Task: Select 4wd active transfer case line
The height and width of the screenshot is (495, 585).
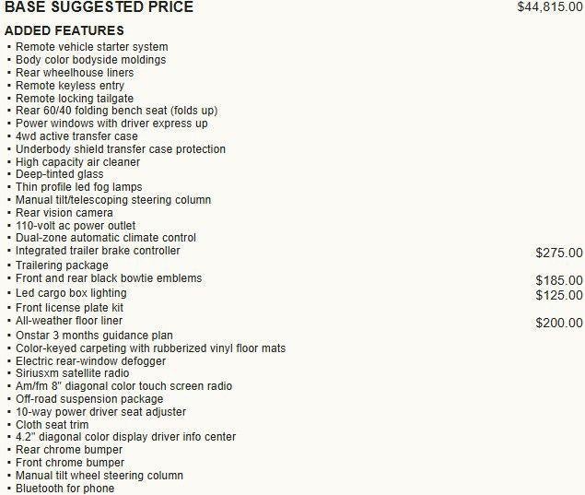Action: (76, 136)
